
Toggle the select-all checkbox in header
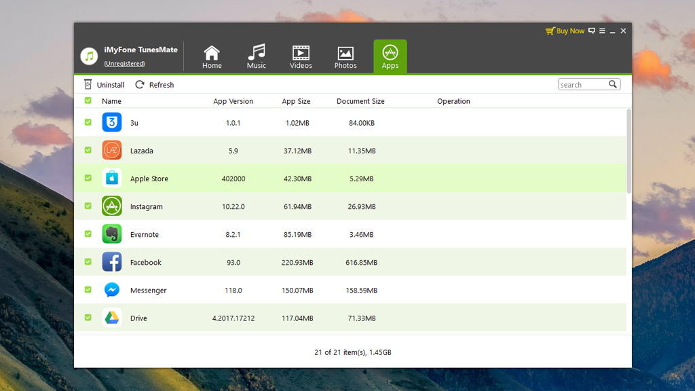[x=88, y=100]
